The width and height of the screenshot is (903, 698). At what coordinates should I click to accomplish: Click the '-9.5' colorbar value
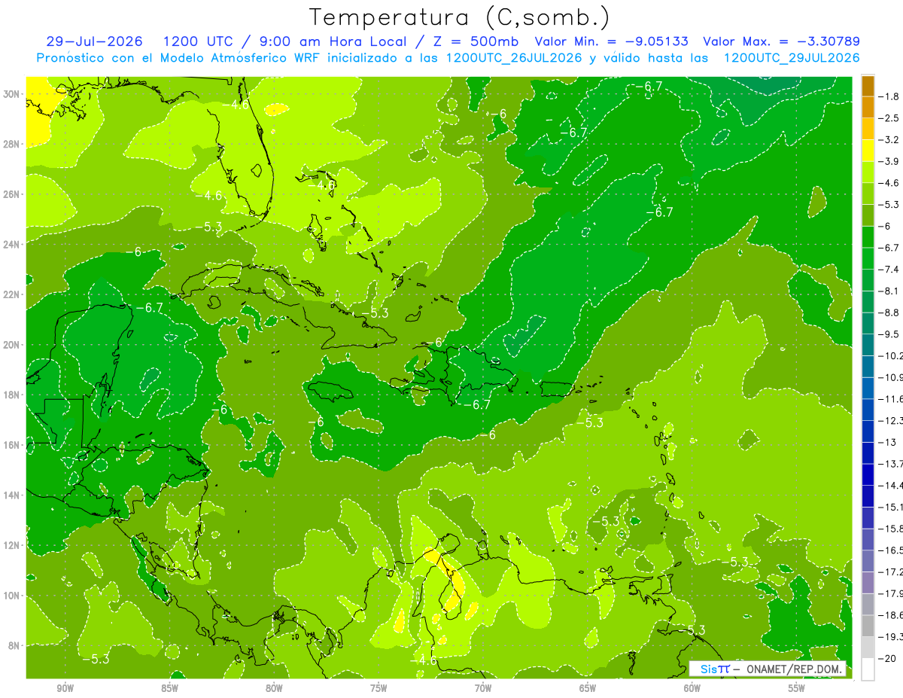[889, 334]
